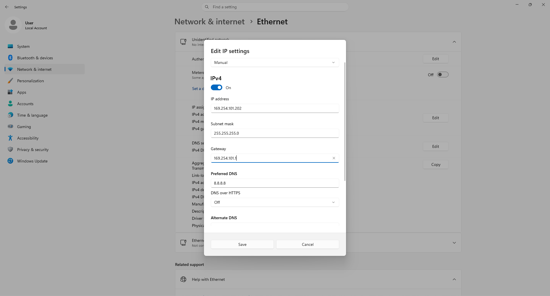Click Unidentified network ethernet adapter icon
The width and height of the screenshot is (550, 296).
183,42
